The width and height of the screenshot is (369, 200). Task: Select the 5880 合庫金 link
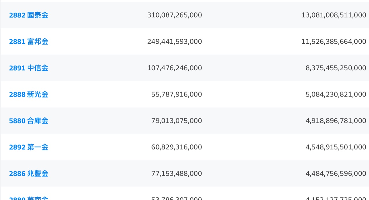[29, 121]
